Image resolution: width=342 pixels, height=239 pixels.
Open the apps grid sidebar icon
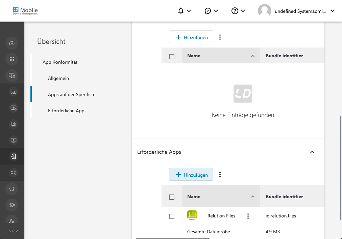pyautogui.click(x=12, y=59)
